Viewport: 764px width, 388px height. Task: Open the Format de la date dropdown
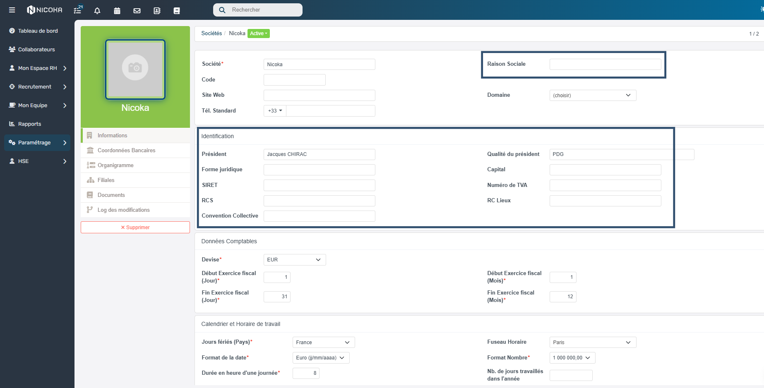point(321,357)
